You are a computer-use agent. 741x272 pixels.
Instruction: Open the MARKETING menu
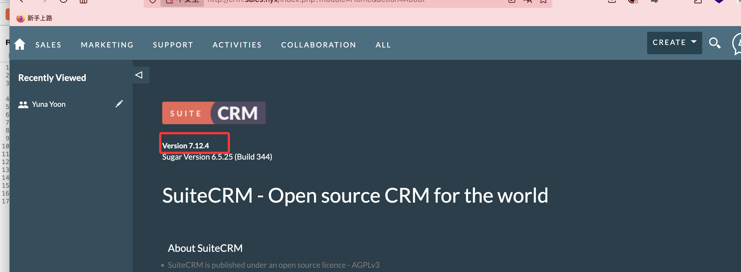[107, 45]
